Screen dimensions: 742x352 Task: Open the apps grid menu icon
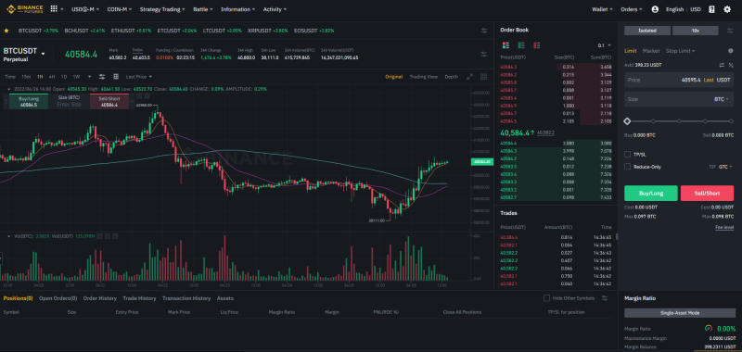coord(54,9)
